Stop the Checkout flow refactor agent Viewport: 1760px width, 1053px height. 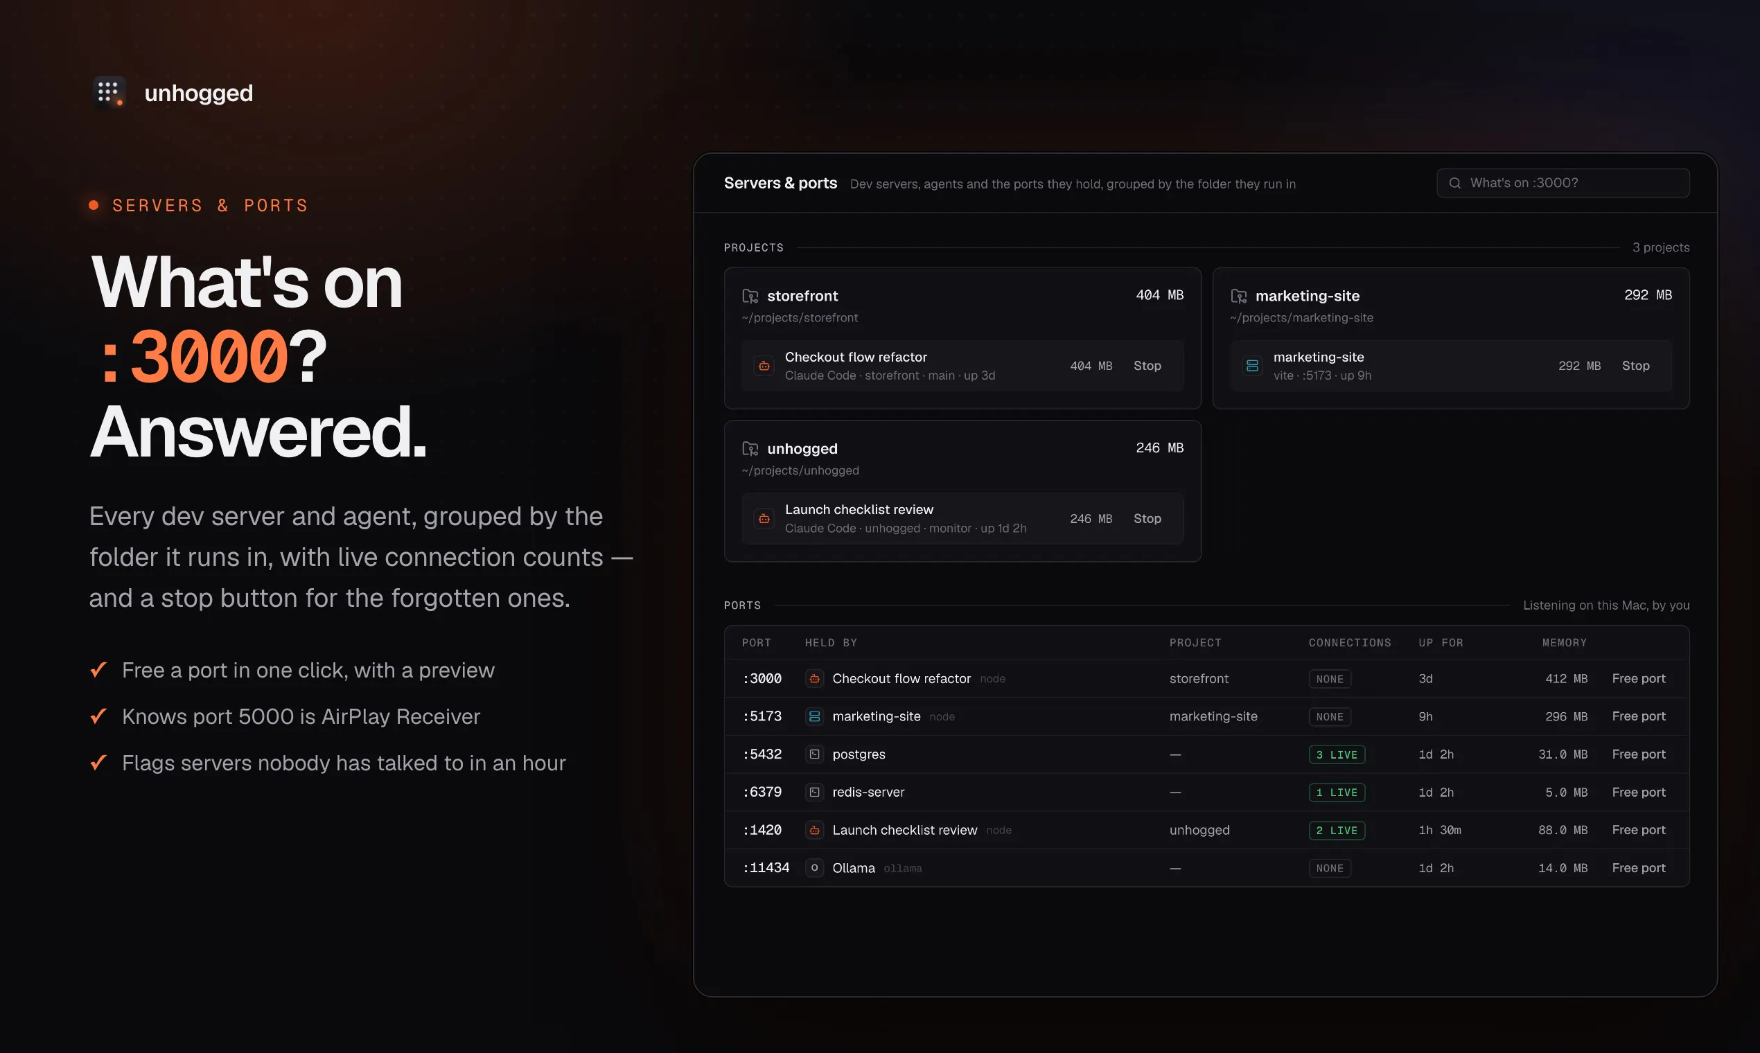pyautogui.click(x=1147, y=366)
